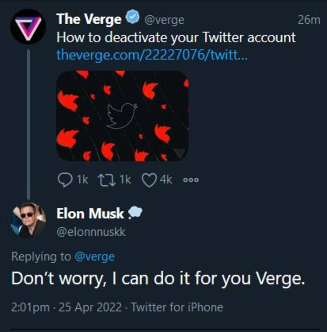The height and width of the screenshot is (332, 327).
Task: Click the Twitter bird outline in image
Action: click(x=122, y=115)
